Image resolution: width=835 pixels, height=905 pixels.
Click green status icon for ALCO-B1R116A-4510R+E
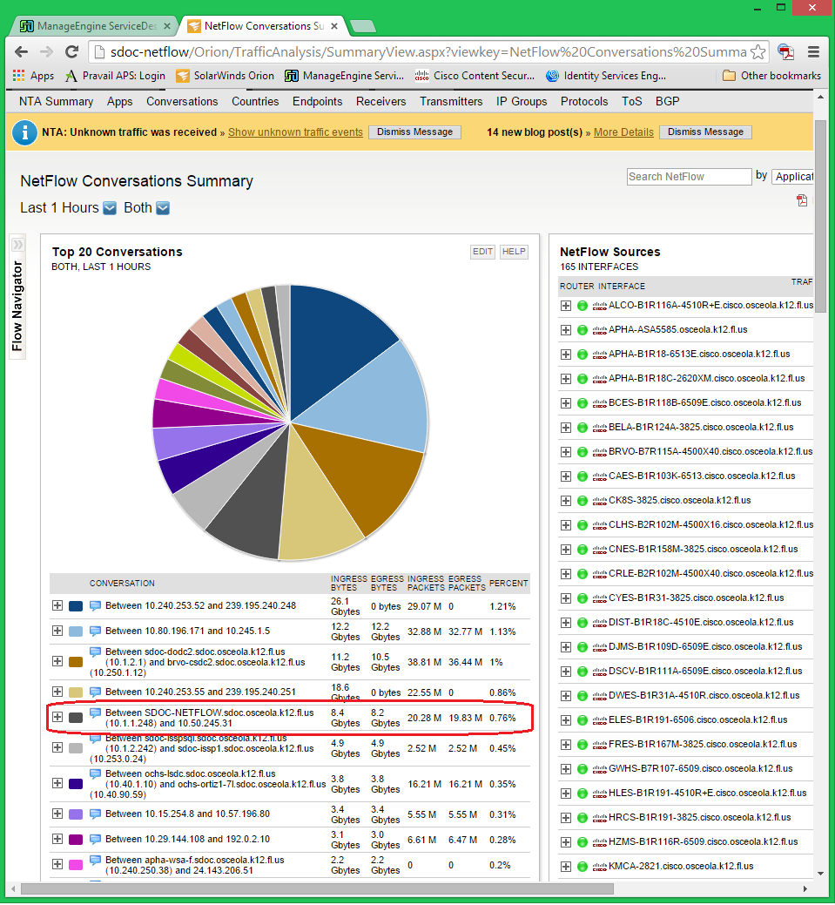[x=582, y=306]
